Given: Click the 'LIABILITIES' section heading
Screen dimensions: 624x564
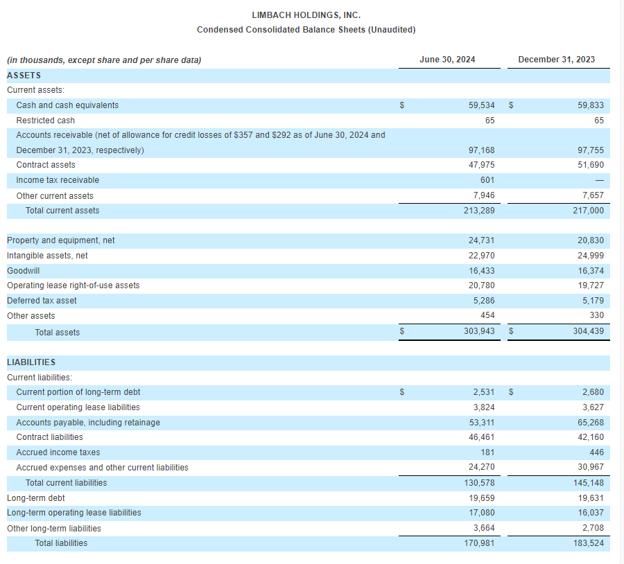Looking at the screenshot, I should (31, 363).
